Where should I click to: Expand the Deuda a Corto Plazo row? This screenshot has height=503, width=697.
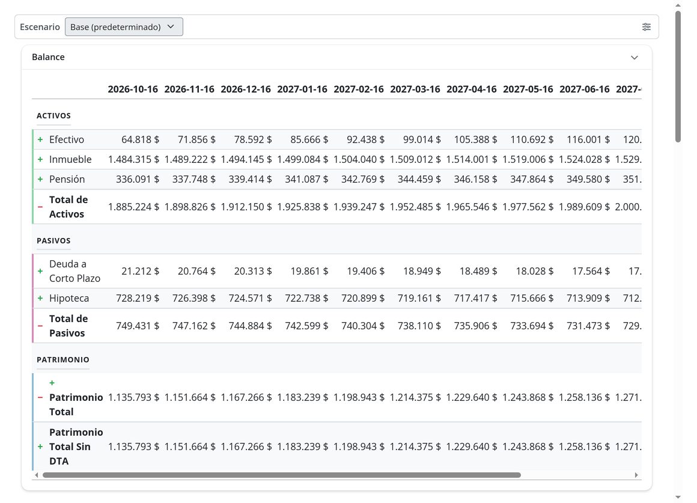pyautogui.click(x=40, y=271)
